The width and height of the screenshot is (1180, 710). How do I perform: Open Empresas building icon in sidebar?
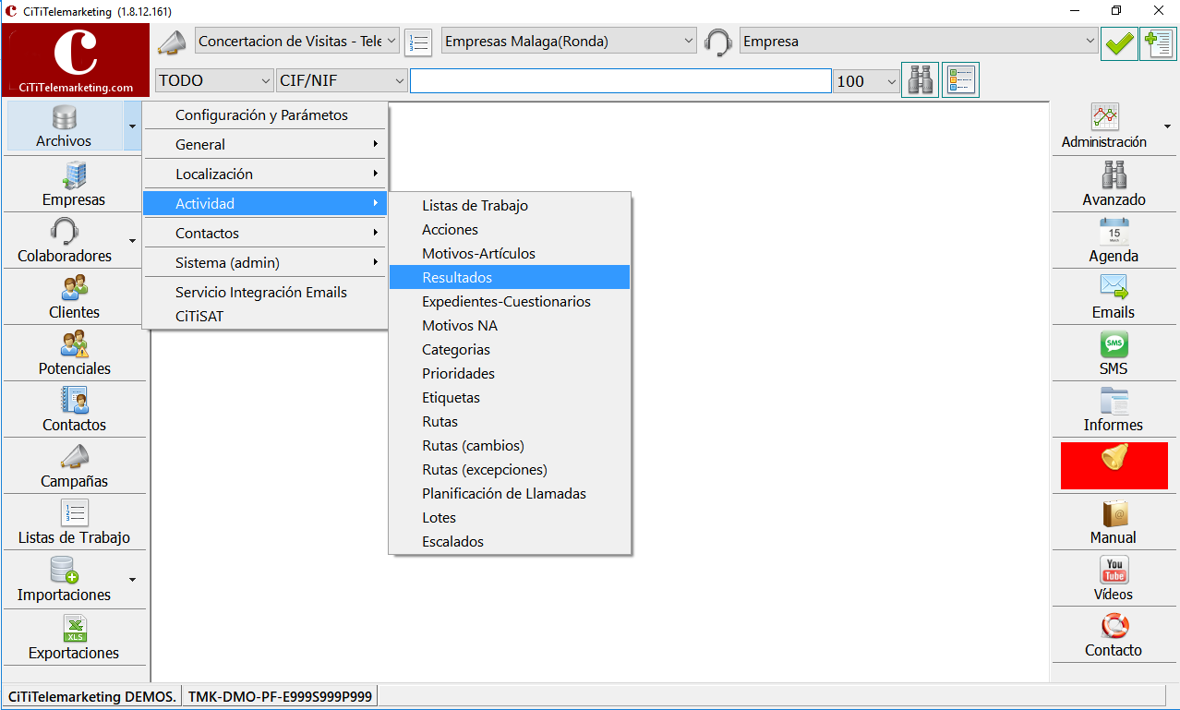point(74,174)
